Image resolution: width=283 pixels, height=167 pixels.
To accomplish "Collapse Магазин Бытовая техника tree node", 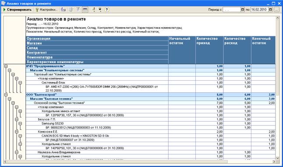I will pos(9,99).
